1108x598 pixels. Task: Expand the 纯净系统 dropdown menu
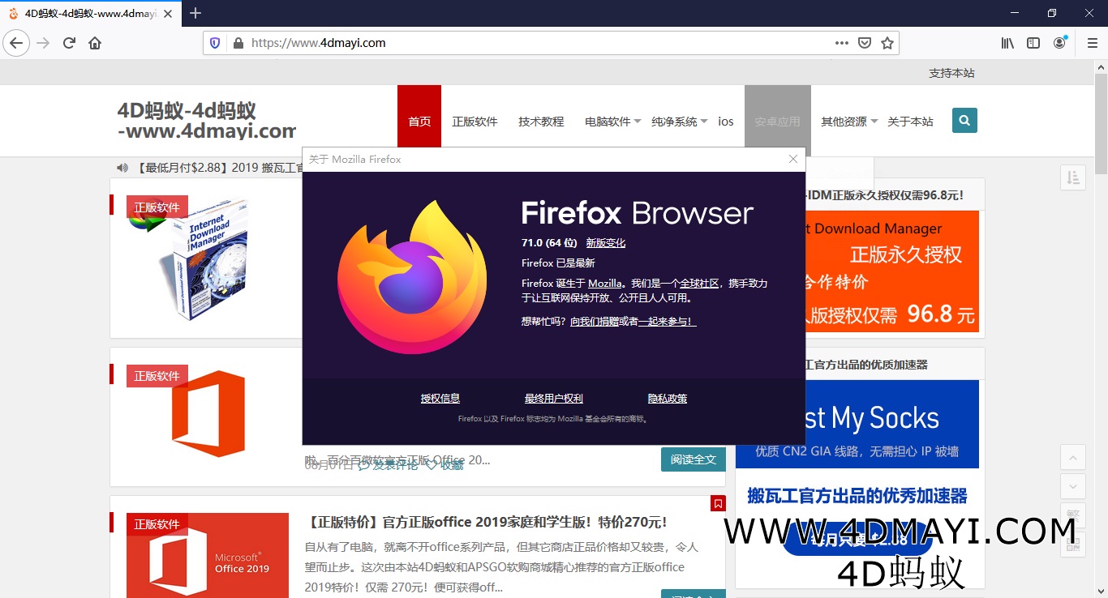[679, 122]
